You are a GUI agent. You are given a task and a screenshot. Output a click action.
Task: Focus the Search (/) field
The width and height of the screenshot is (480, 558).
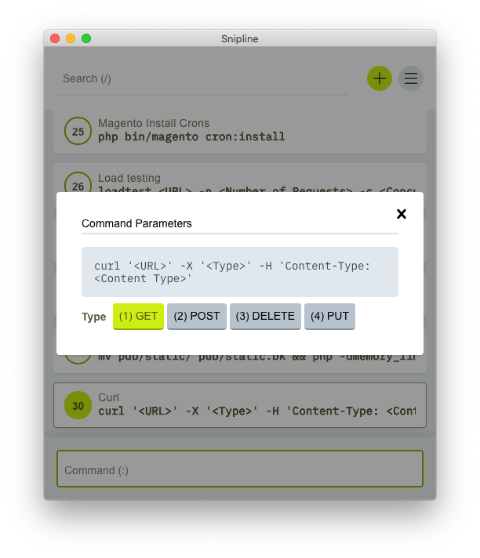(202, 78)
